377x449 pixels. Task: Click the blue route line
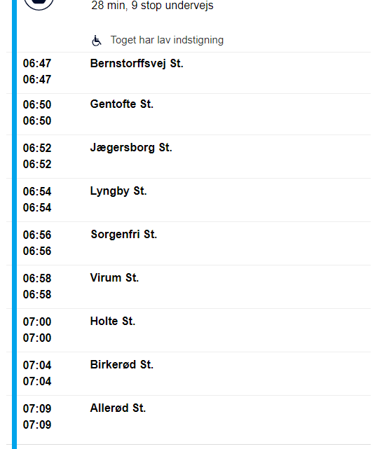14,224
